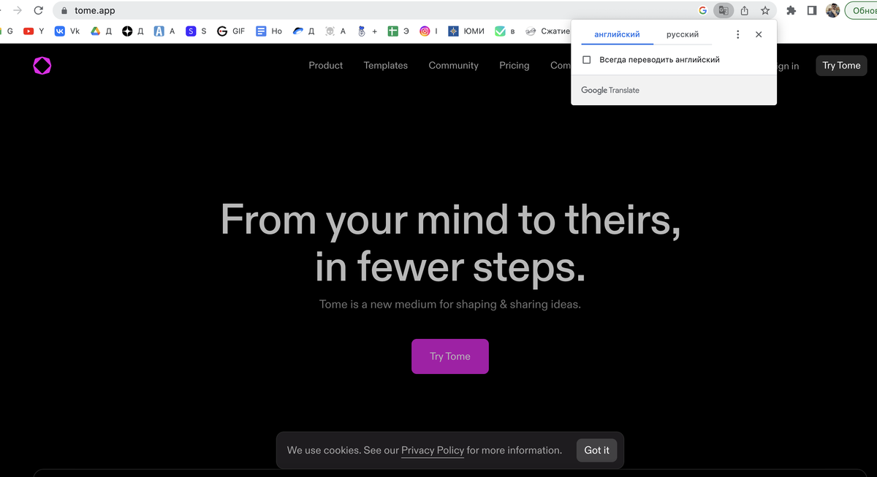Click the Sign in link
The width and height of the screenshot is (877, 477).
click(788, 66)
